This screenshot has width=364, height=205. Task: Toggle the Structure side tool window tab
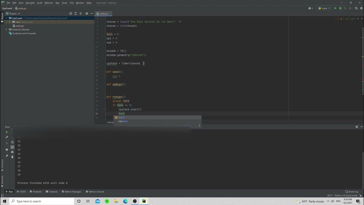point(2,165)
